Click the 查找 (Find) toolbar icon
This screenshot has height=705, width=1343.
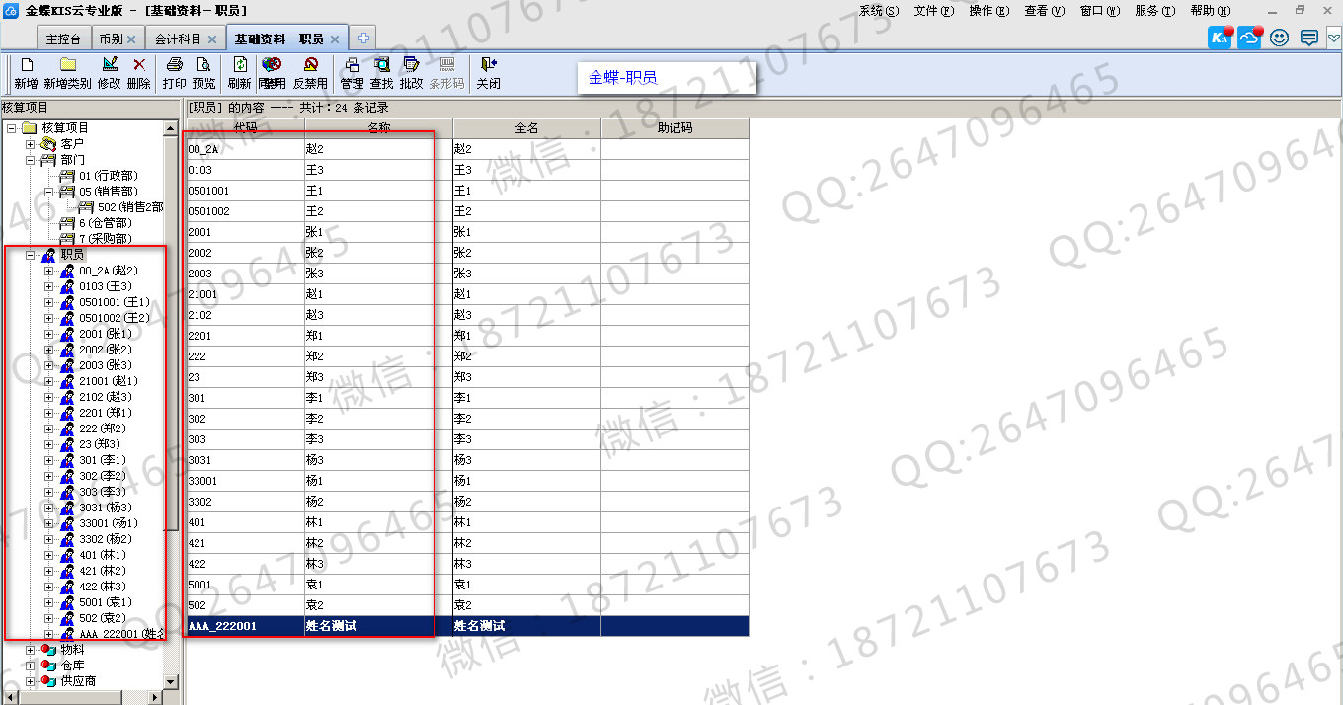pos(381,66)
